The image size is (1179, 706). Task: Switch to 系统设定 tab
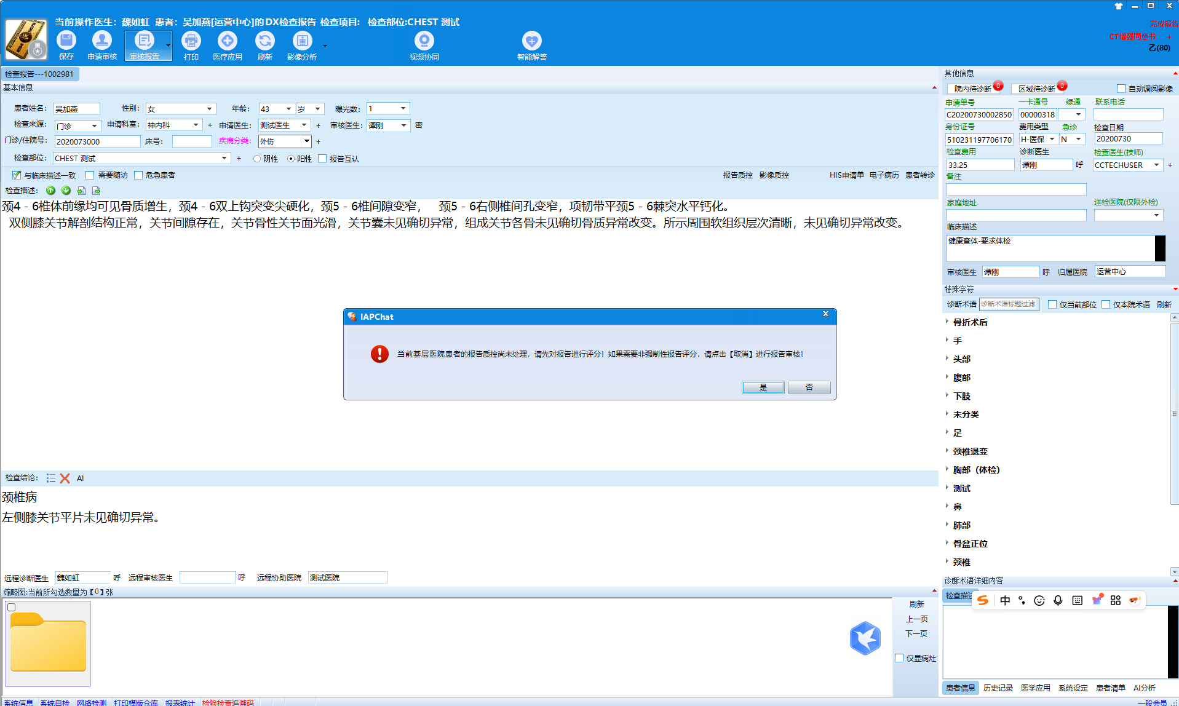1073,688
